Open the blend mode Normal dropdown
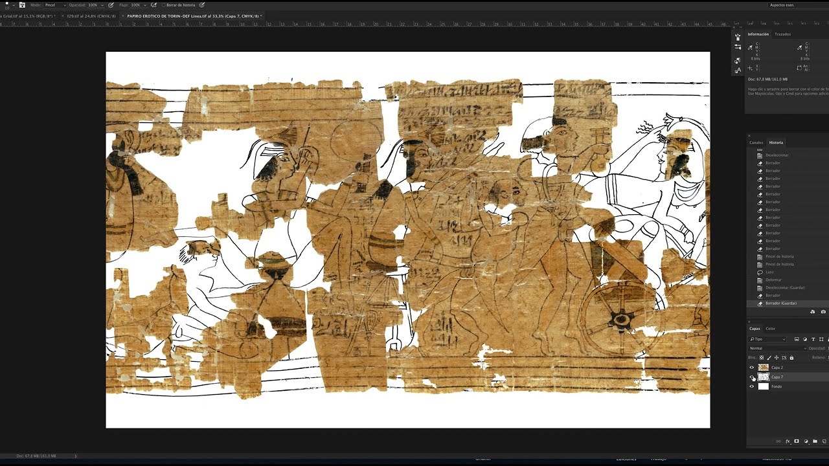 tap(777, 348)
